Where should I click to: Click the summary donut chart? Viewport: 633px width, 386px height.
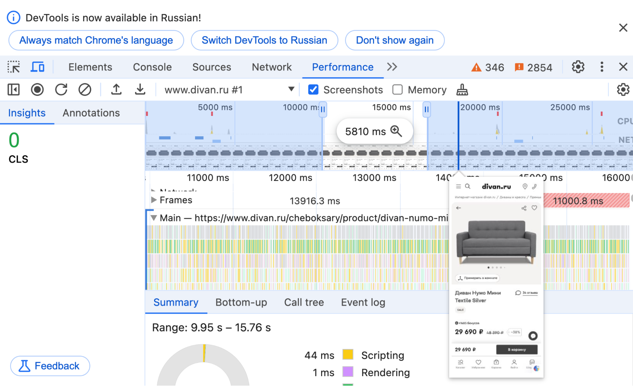pyautogui.click(x=203, y=365)
